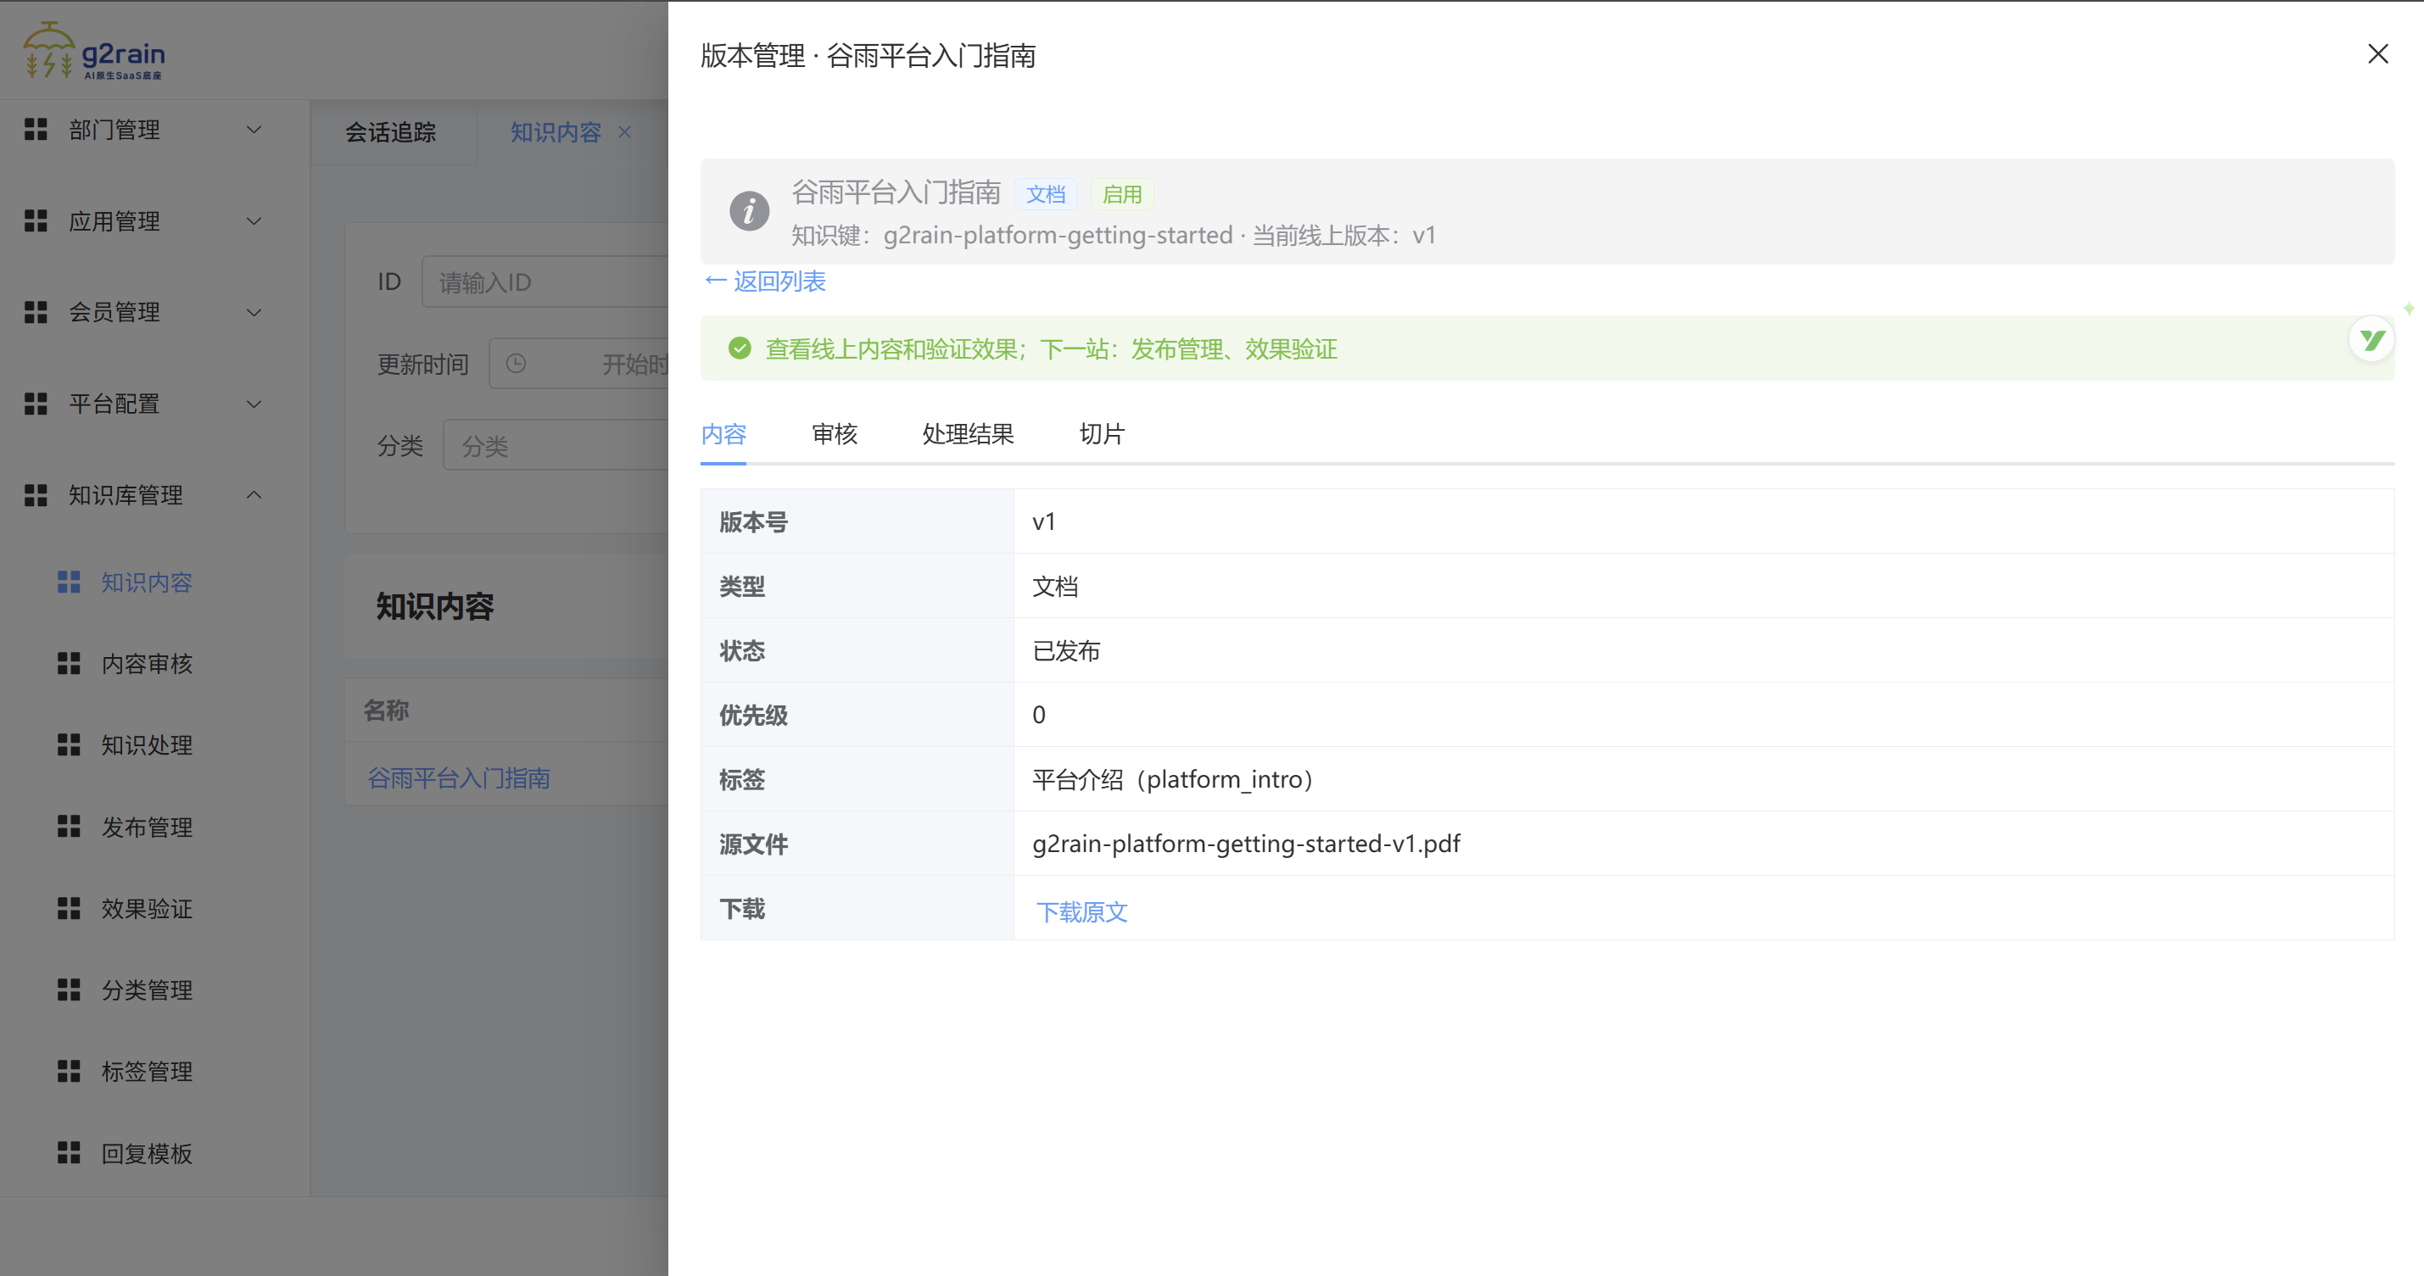Click the 启用 status tag
Screen dimensions: 2424x1276
[x=1121, y=195]
